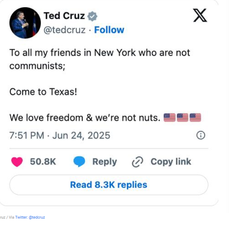Image resolution: width=229 pixels, height=225 pixels.
Task: Click the blue speech bubble reply icon
Action: point(79,162)
